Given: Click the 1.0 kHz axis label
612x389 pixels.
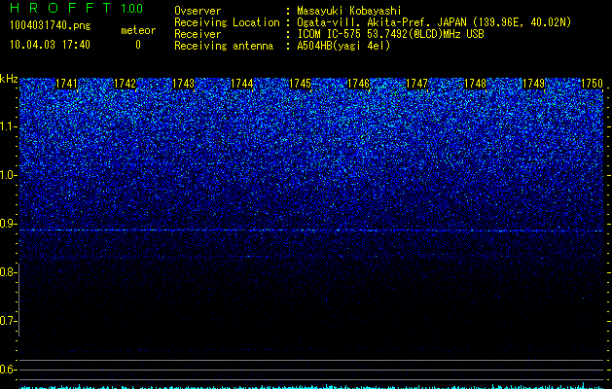Looking at the screenshot, I should point(7,175).
